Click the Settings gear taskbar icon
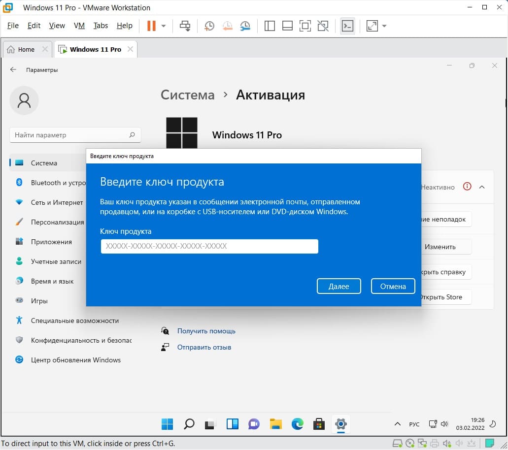This screenshot has height=450, width=508. (x=341, y=424)
